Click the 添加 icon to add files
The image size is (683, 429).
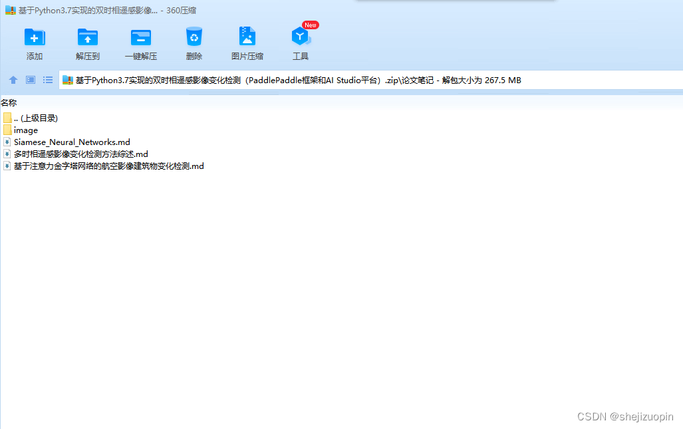[35, 41]
